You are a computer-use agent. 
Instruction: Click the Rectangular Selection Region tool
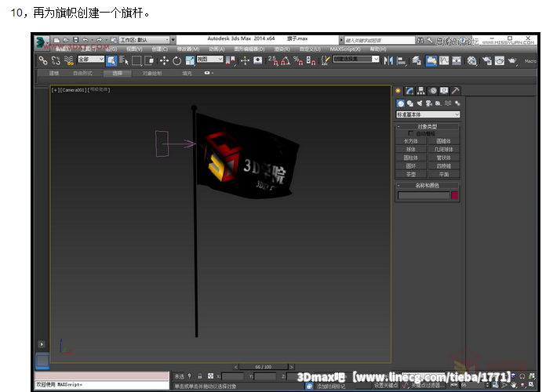(x=136, y=61)
